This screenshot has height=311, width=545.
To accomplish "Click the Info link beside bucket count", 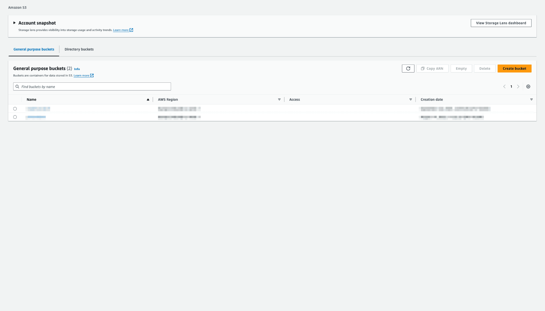I will click(77, 69).
